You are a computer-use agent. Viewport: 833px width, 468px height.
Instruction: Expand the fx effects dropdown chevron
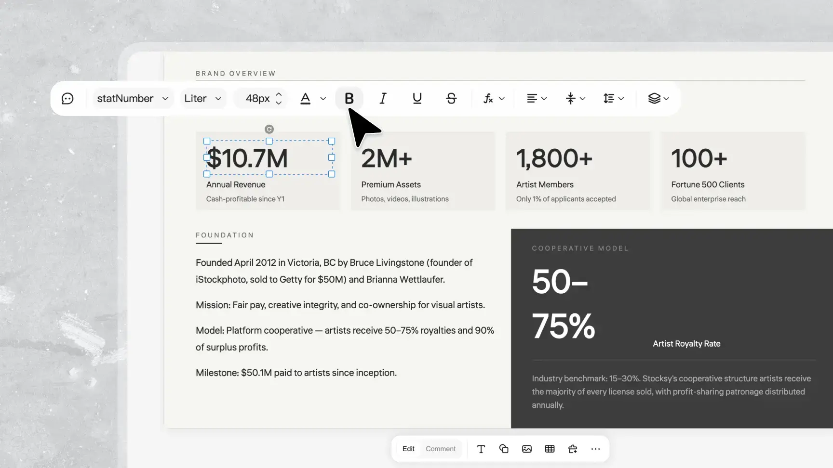point(502,98)
